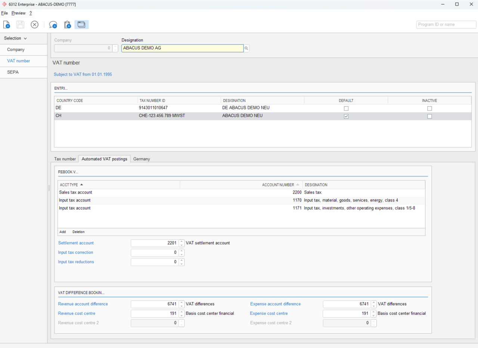Uncheck the Default checkbox for CH row

346,116
